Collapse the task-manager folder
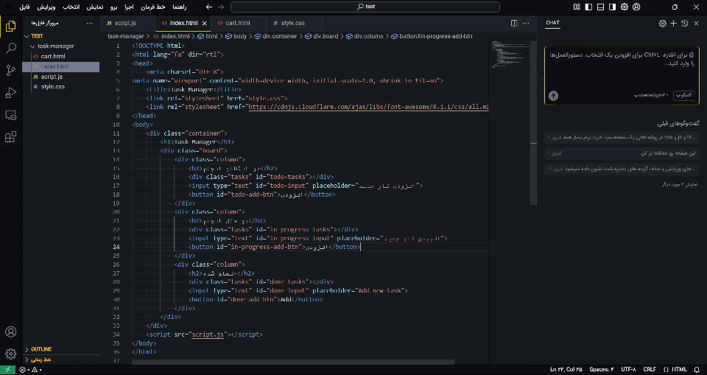 click(61, 46)
